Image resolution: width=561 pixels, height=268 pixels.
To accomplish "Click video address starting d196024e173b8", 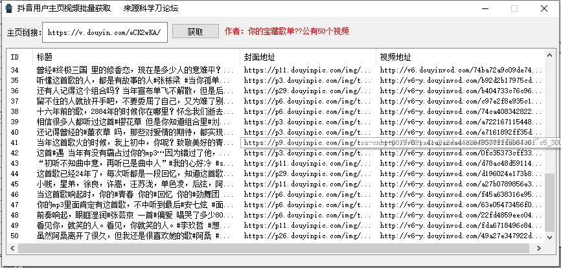I will [461, 174].
